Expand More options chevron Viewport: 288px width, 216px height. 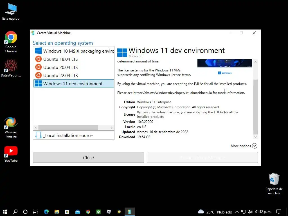coord(255,146)
